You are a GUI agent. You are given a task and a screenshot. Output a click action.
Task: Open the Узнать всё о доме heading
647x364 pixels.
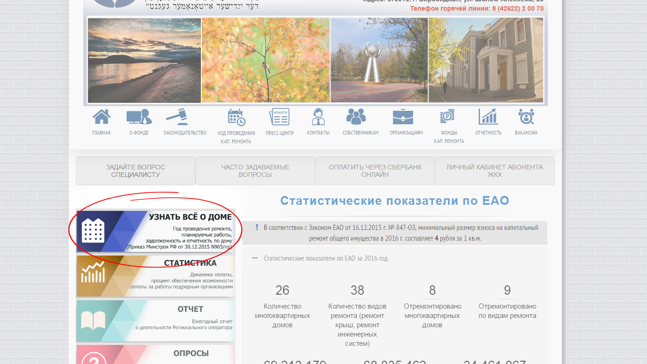[190, 217]
